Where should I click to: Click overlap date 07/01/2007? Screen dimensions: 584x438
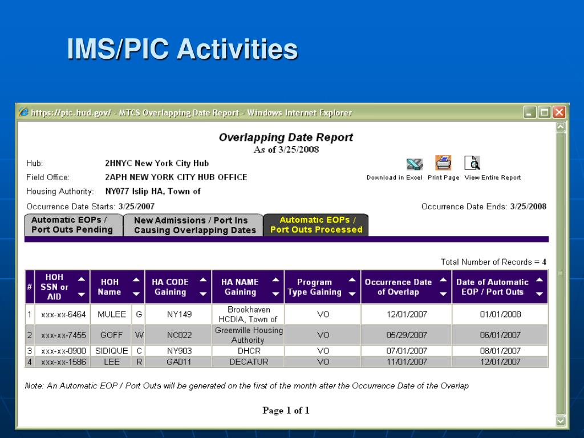pyautogui.click(x=407, y=351)
